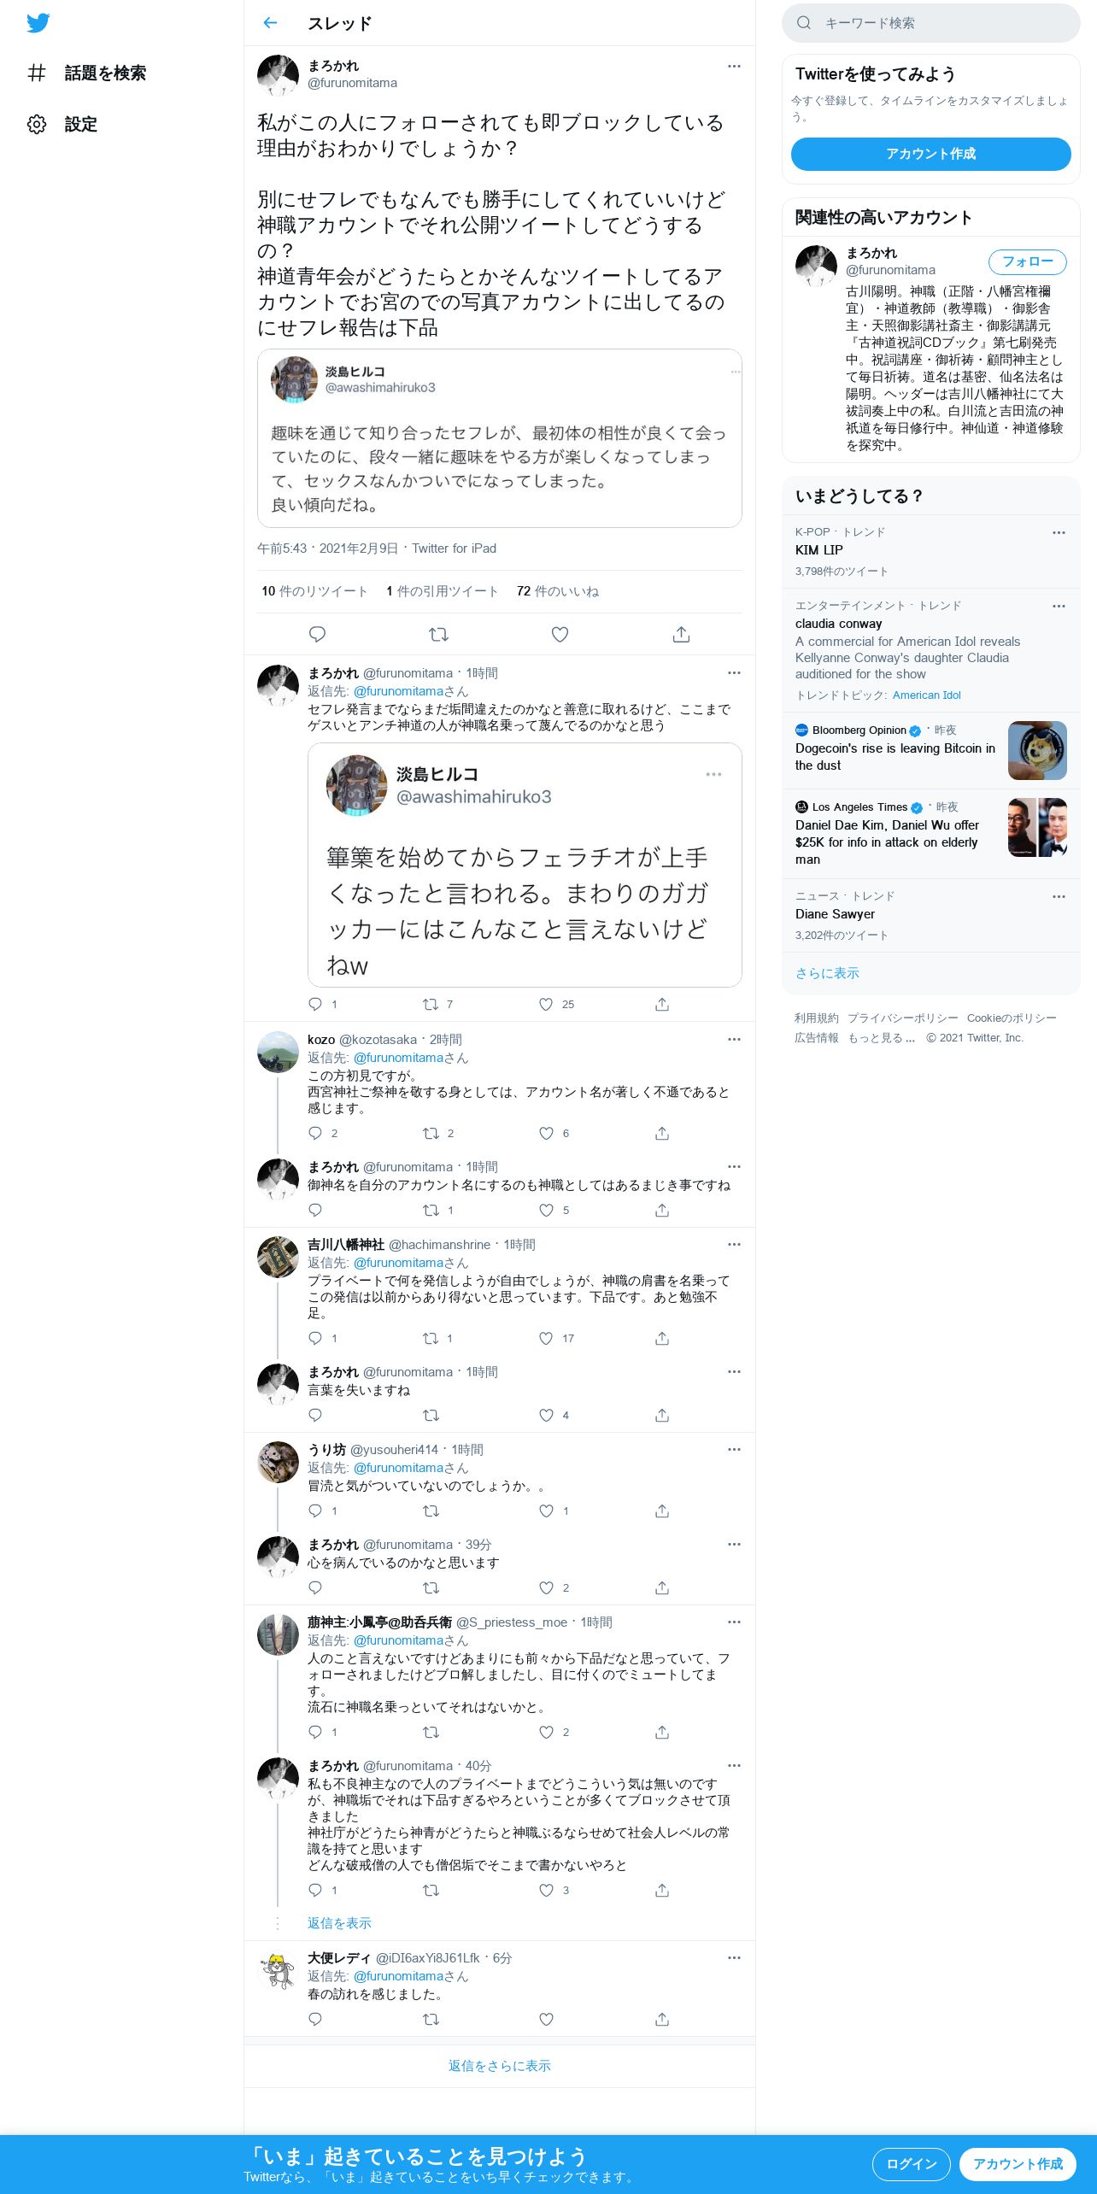Show more trends with さらに表示
This screenshot has height=2194, width=1097.
click(827, 973)
